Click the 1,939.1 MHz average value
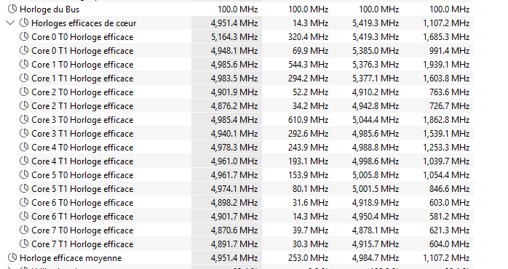 click(x=446, y=65)
